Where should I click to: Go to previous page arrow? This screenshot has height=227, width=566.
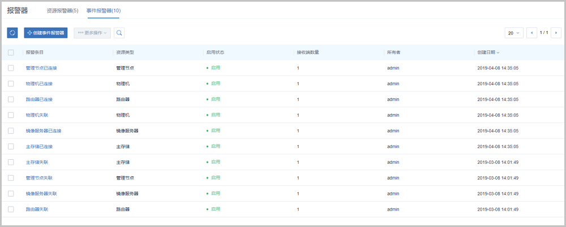pos(531,33)
